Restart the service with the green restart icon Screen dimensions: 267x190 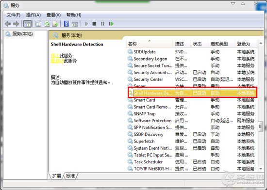(x=111, y=24)
